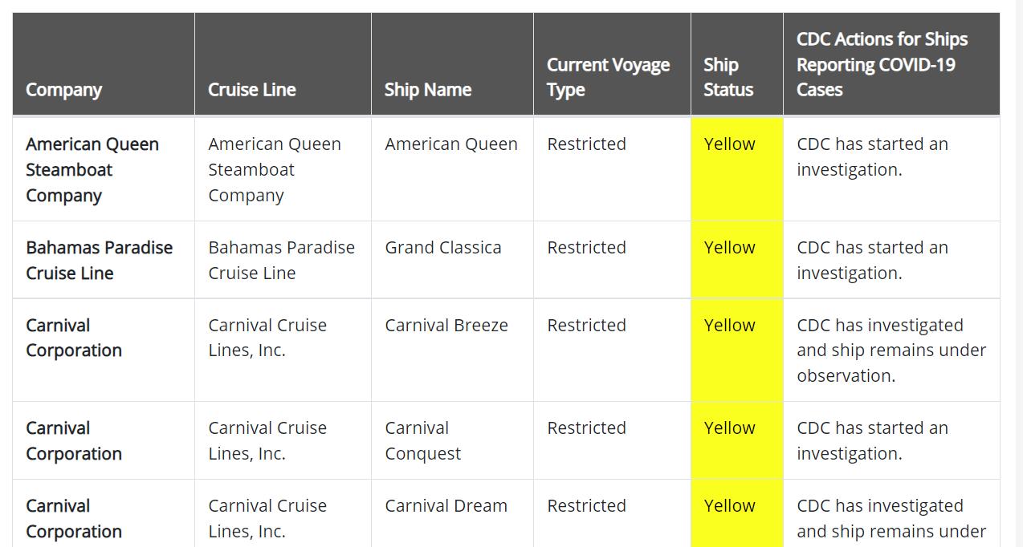Click the Ship Status column header

tap(737, 64)
